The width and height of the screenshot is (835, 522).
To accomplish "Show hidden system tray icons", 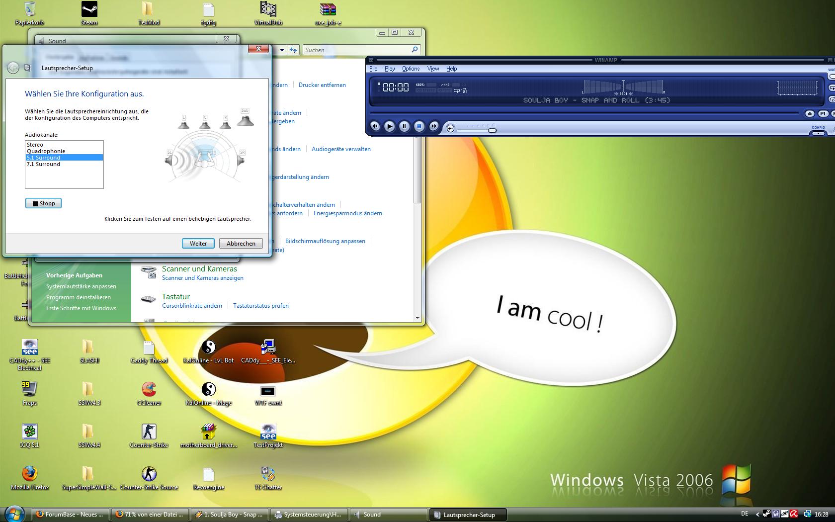I will [x=757, y=515].
